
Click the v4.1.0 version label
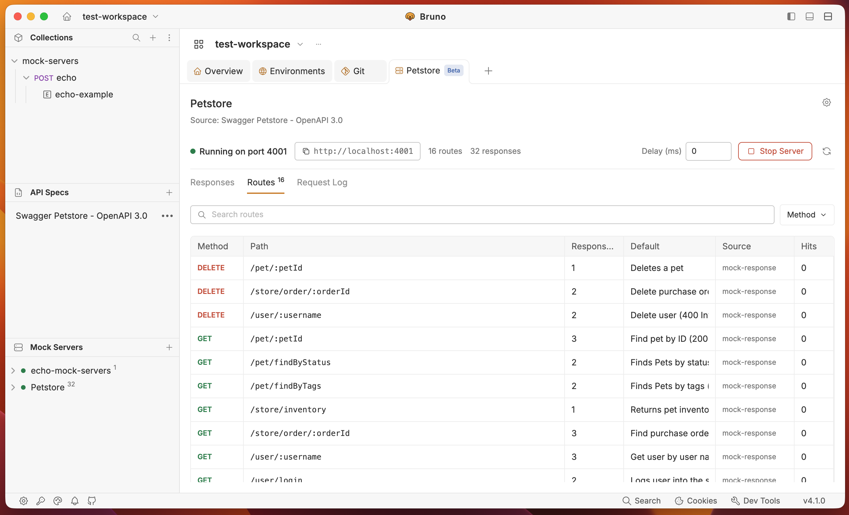point(814,501)
